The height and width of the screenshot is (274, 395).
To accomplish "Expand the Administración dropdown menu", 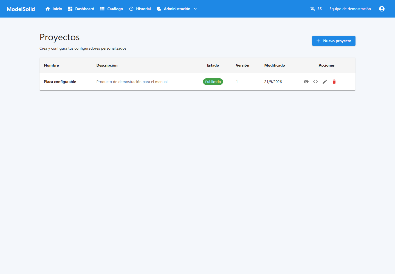I will coord(177,9).
